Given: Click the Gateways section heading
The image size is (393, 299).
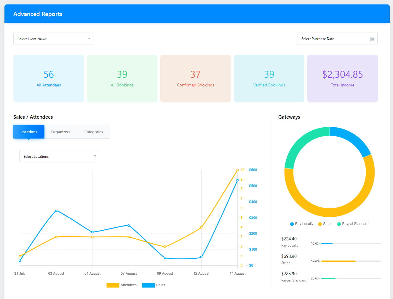Looking at the screenshot, I should [289, 117].
